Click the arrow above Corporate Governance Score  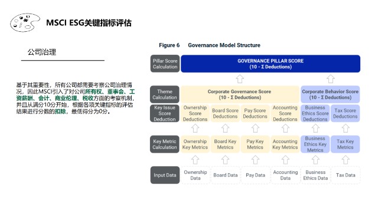[x=240, y=79]
